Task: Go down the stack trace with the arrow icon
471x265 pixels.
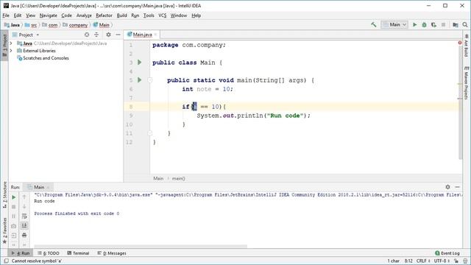Action: (x=24, y=207)
